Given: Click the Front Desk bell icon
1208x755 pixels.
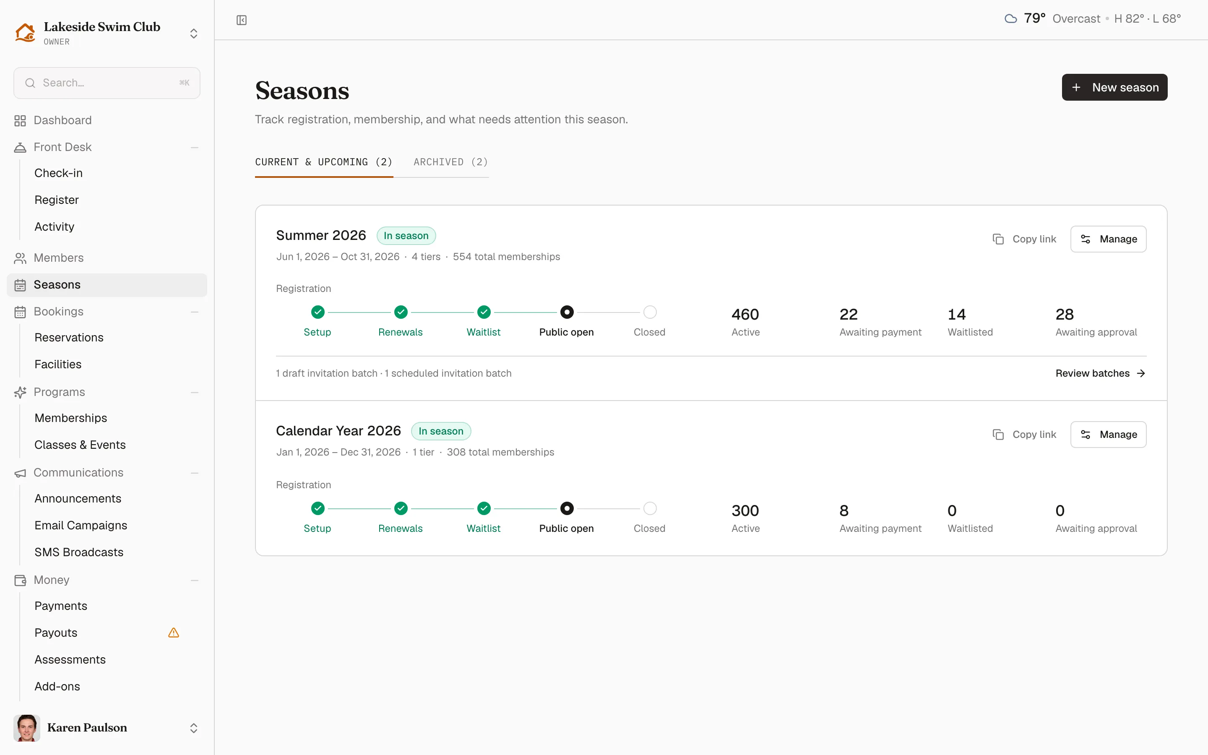Looking at the screenshot, I should [x=20, y=147].
